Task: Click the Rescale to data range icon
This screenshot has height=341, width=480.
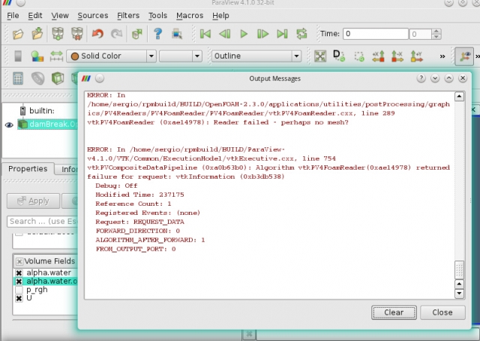Action: click(x=57, y=56)
